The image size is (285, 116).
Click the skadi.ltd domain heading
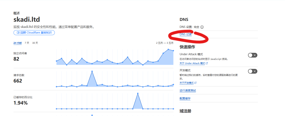(27, 20)
